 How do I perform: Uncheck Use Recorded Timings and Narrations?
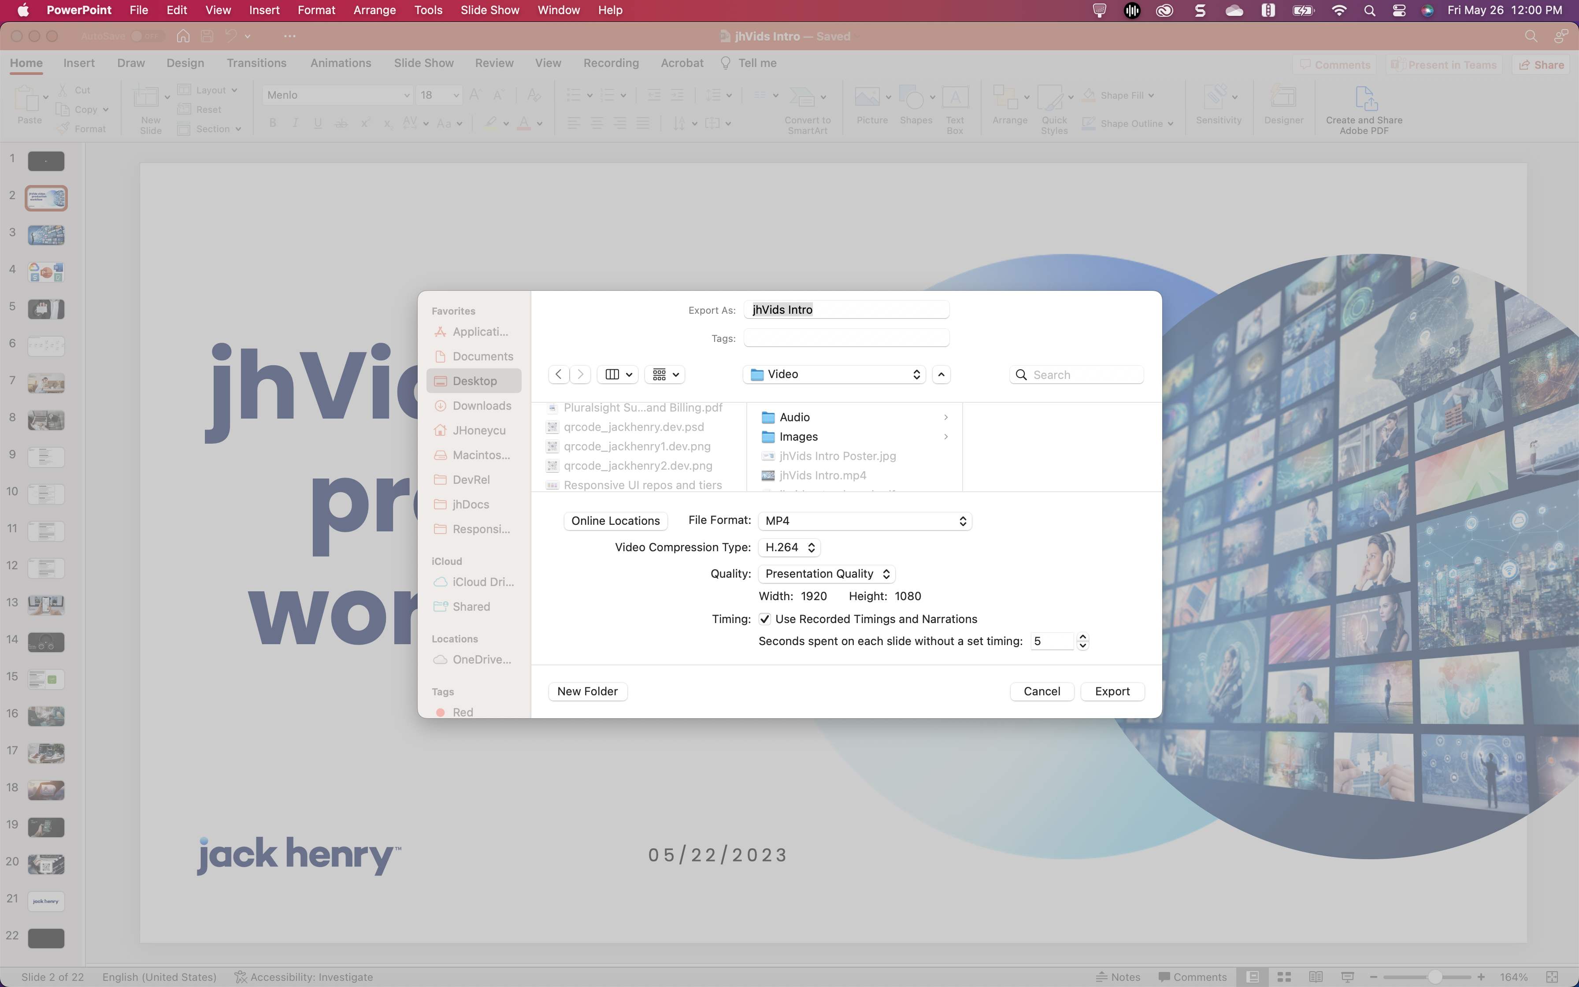pos(765,619)
